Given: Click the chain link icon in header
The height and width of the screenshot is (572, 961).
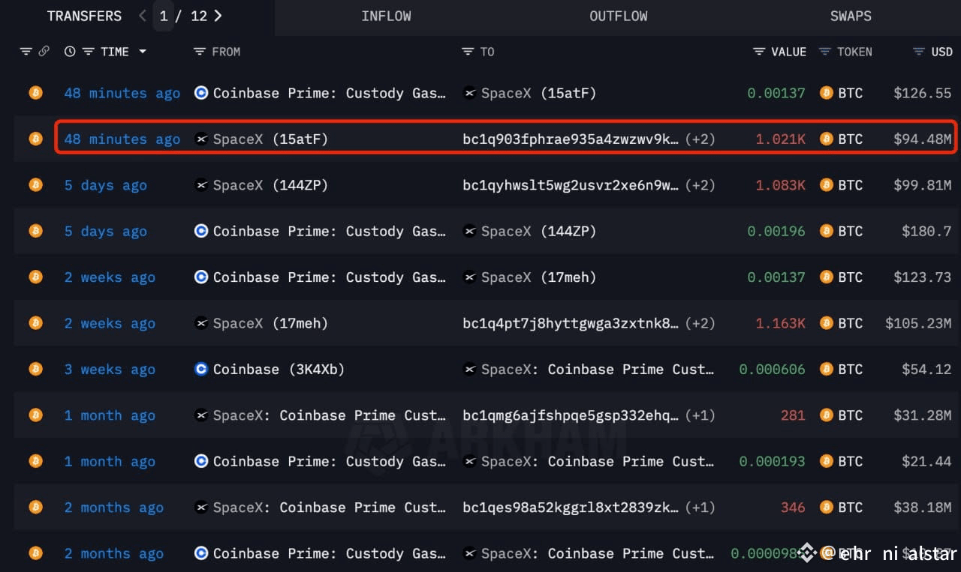Looking at the screenshot, I should click(44, 52).
